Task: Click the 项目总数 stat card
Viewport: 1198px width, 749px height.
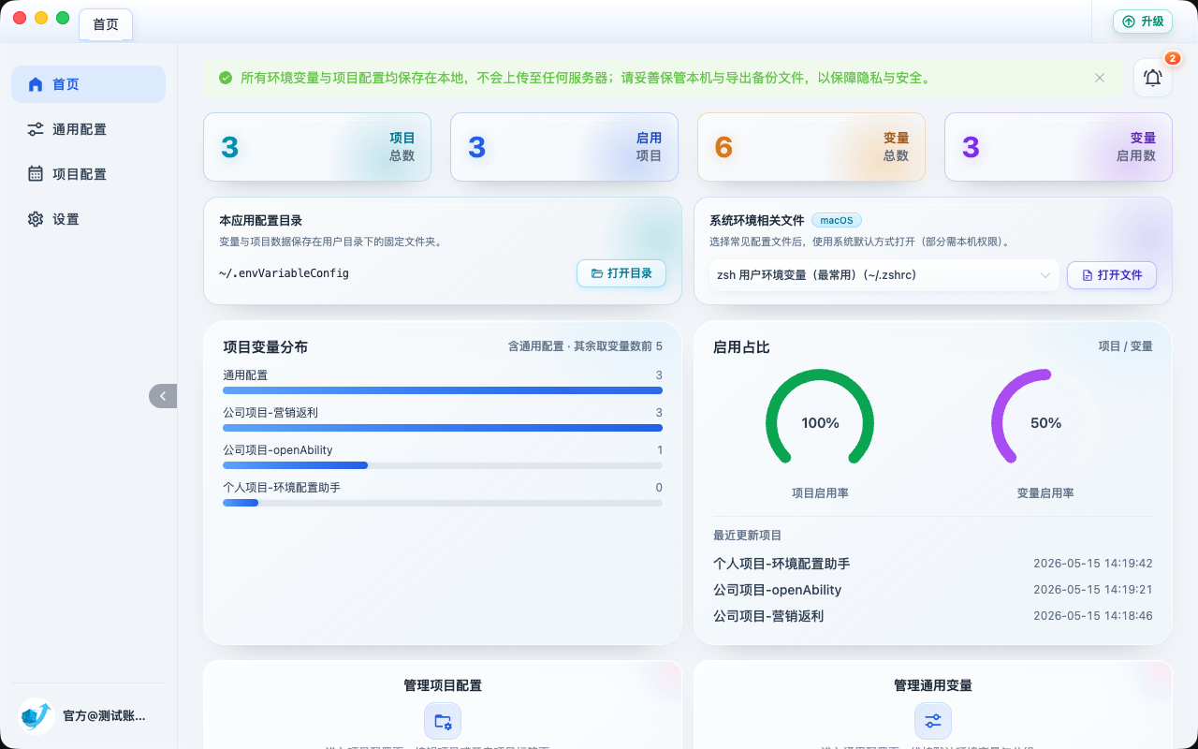Action: click(317, 147)
